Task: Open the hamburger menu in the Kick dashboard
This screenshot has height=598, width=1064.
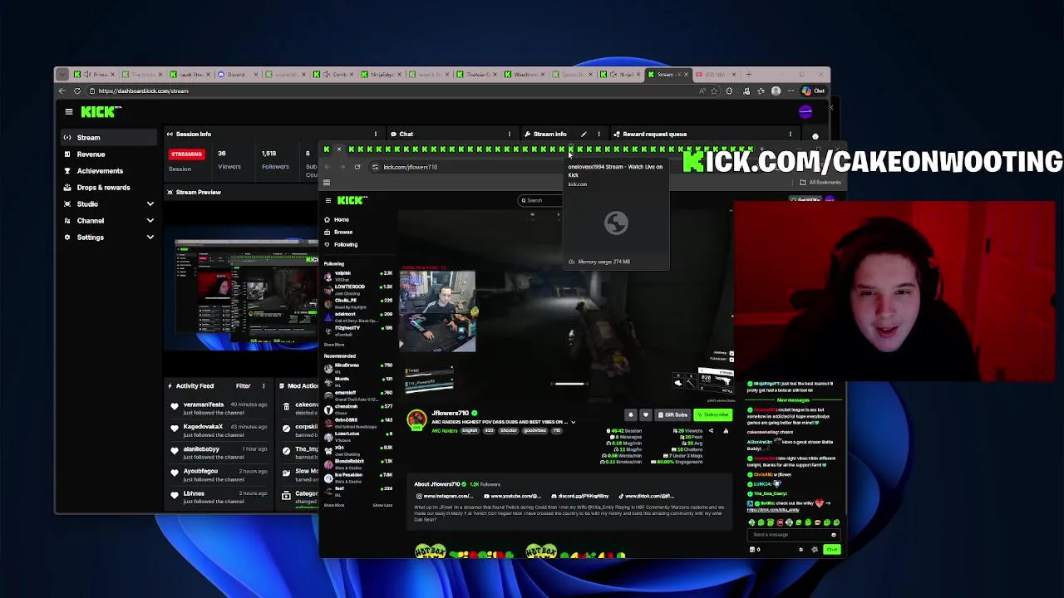Action: (69, 111)
